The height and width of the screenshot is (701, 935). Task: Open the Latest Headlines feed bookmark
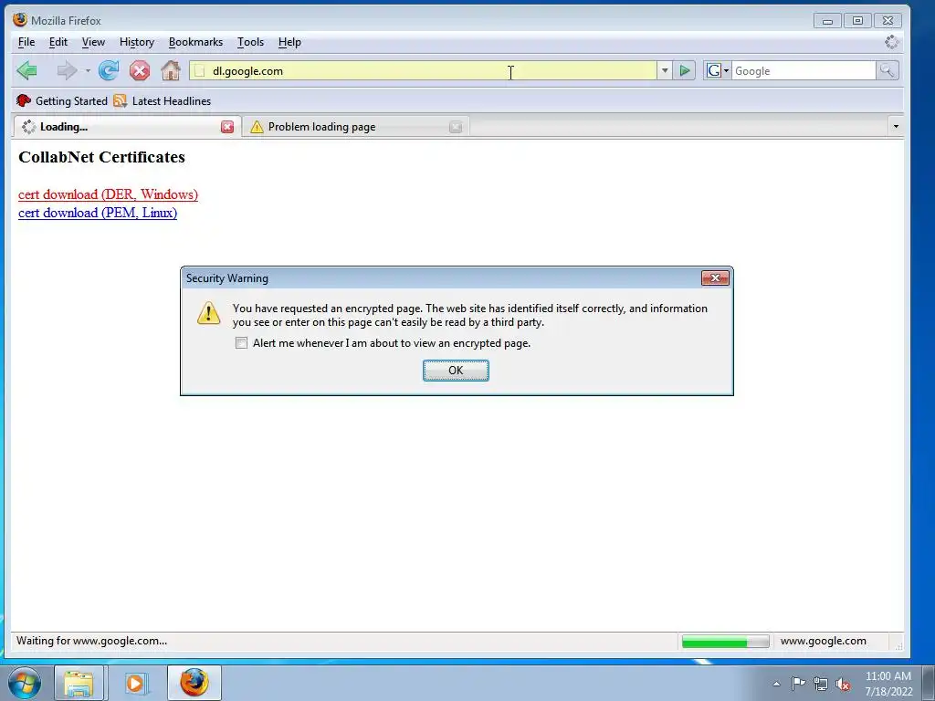coord(163,100)
